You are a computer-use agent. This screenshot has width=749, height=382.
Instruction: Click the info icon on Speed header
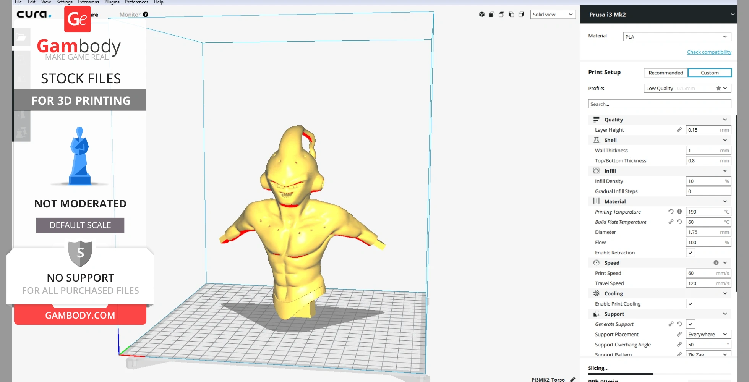[716, 263]
